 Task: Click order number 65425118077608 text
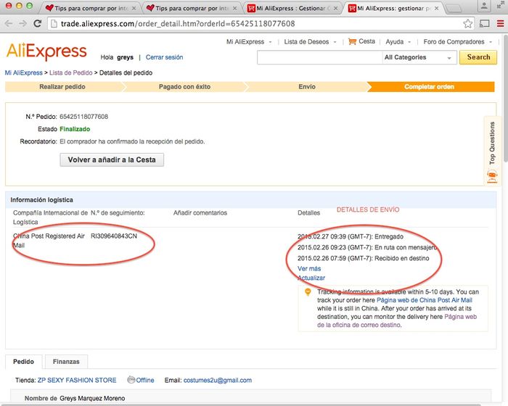(x=84, y=117)
